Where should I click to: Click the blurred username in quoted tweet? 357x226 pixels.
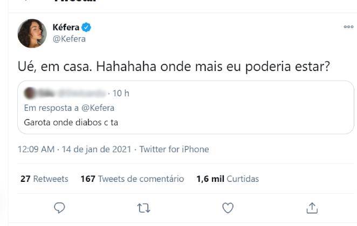pos(70,93)
